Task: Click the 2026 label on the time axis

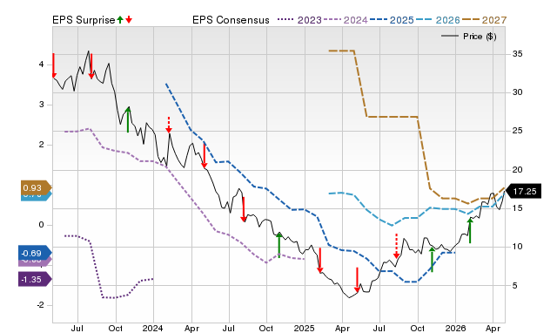Action: 456,328
